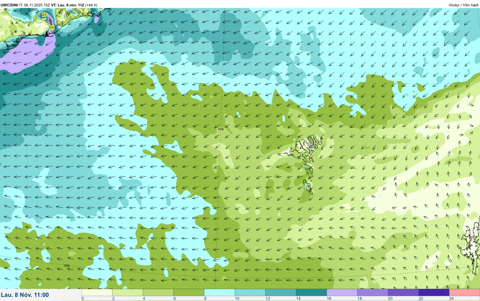Image resolution: width=480 pixels, height=301 pixels.
Task: Click the legend value "0"
Action: click(x=82, y=298)
